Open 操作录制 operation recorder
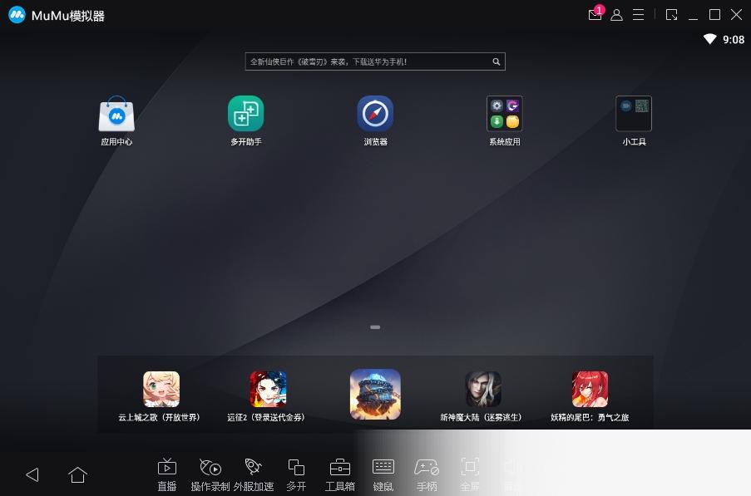751x496 pixels. coord(210,474)
